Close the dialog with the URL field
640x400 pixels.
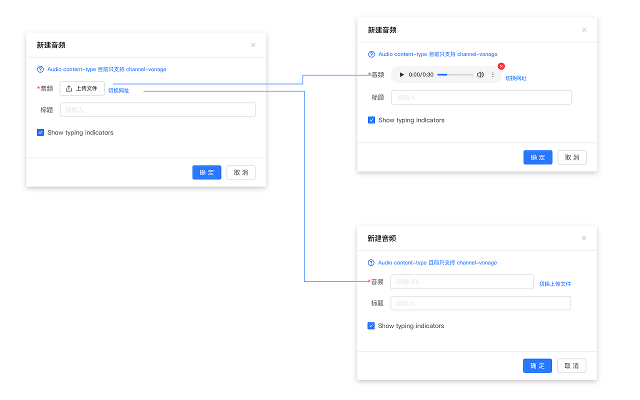[x=584, y=238]
